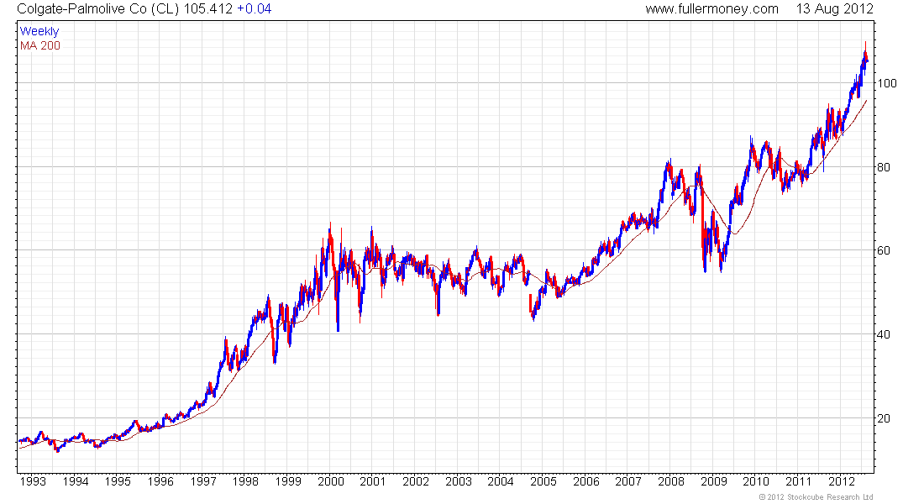The height and width of the screenshot is (504, 924).
Task: Click the 2005 year axis label
Action: [x=543, y=481]
